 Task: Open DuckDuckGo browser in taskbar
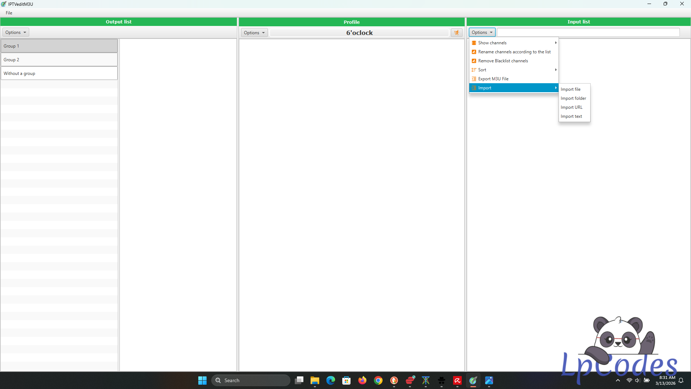pos(394,380)
